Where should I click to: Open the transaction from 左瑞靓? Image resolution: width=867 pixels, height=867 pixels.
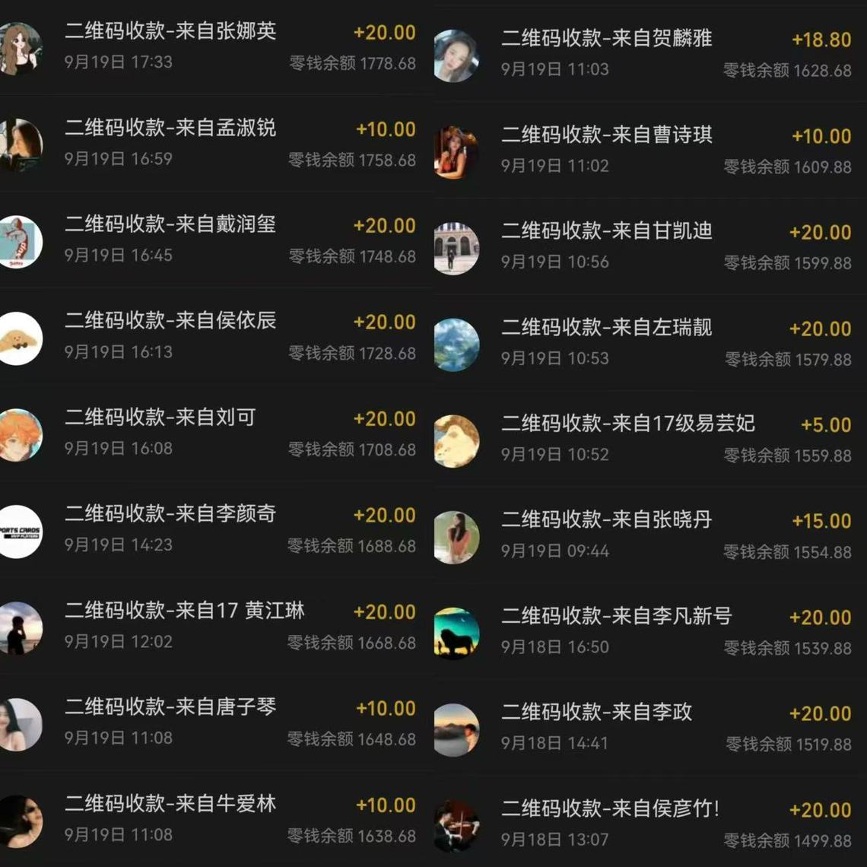click(650, 343)
